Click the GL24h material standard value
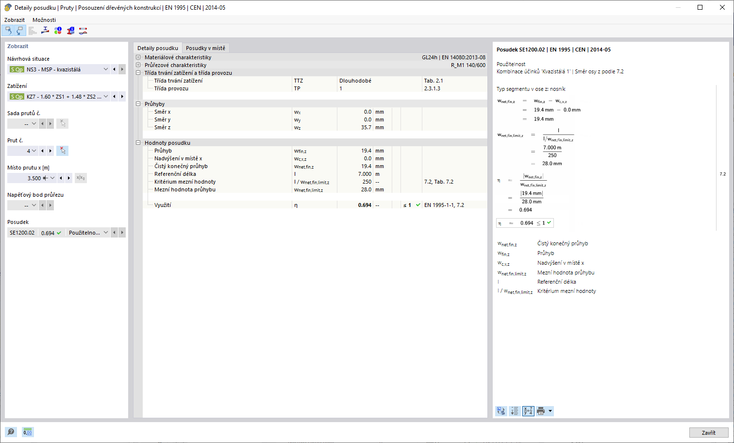The image size is (734, 443). (453, 57)
